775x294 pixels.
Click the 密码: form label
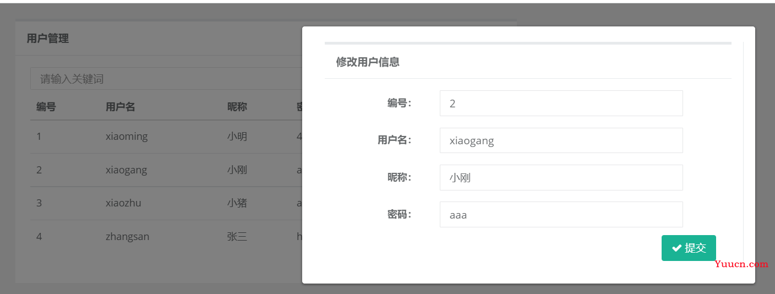click(399, 214)
